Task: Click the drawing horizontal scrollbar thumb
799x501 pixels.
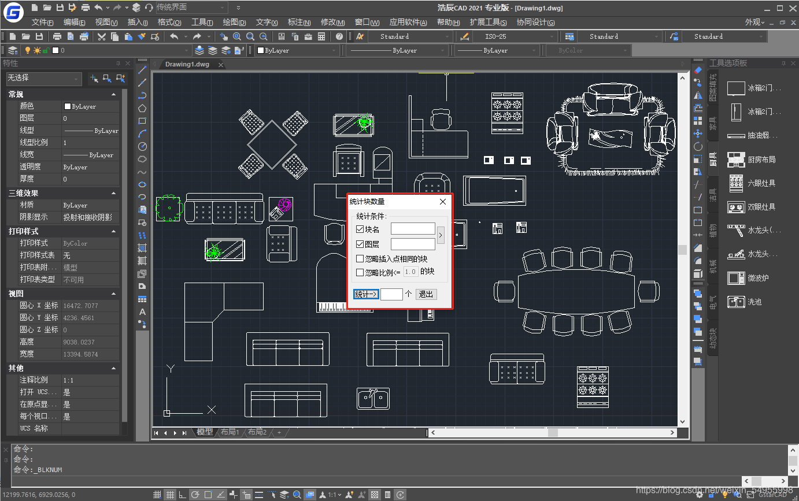Action: 552,432
